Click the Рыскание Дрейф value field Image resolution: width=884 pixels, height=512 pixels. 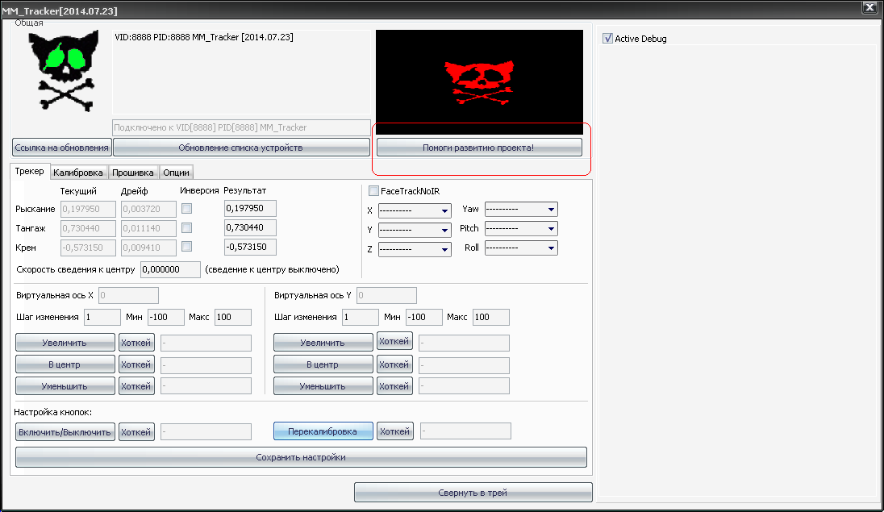click(148, 209)
